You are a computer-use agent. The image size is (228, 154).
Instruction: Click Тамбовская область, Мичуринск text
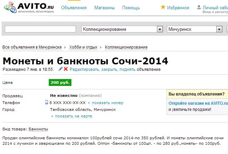(83, 110)
